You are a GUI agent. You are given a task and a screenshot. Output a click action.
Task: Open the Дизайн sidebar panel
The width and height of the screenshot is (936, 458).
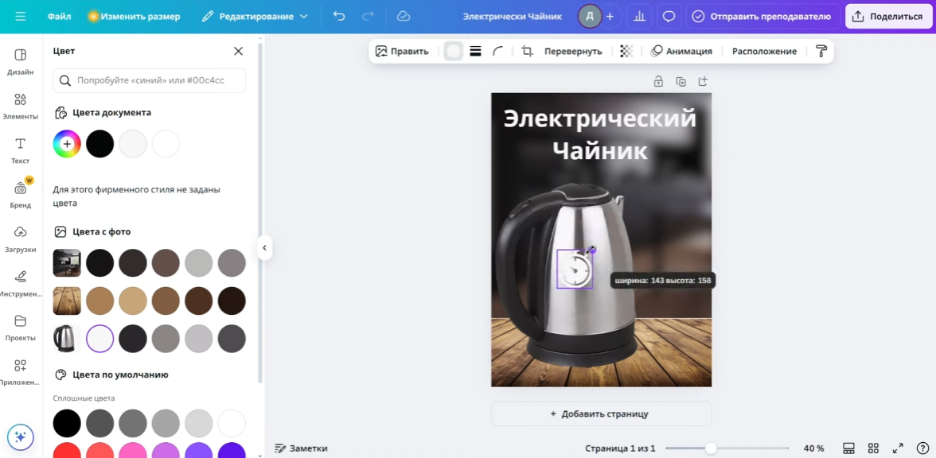(21, 61)
